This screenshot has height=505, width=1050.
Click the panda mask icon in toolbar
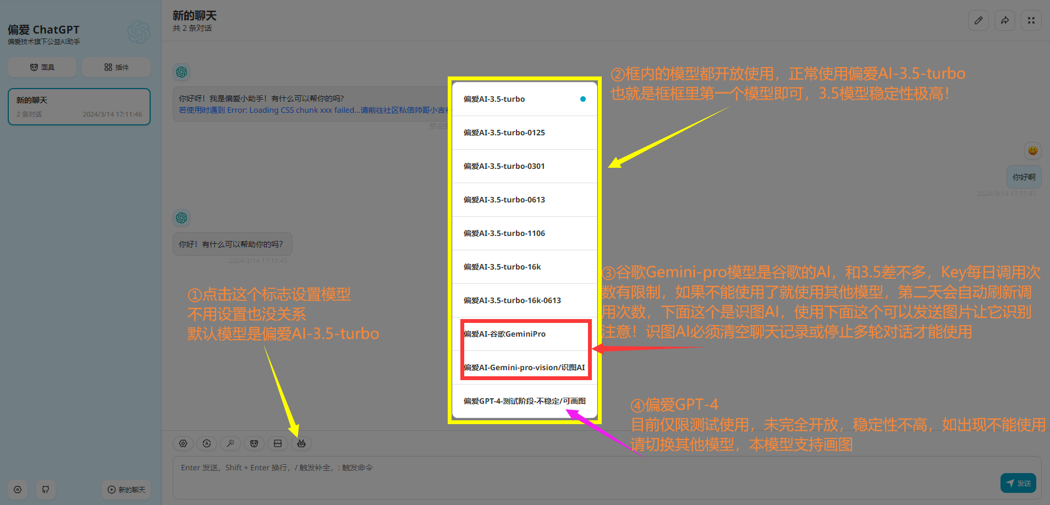point(254,443)
